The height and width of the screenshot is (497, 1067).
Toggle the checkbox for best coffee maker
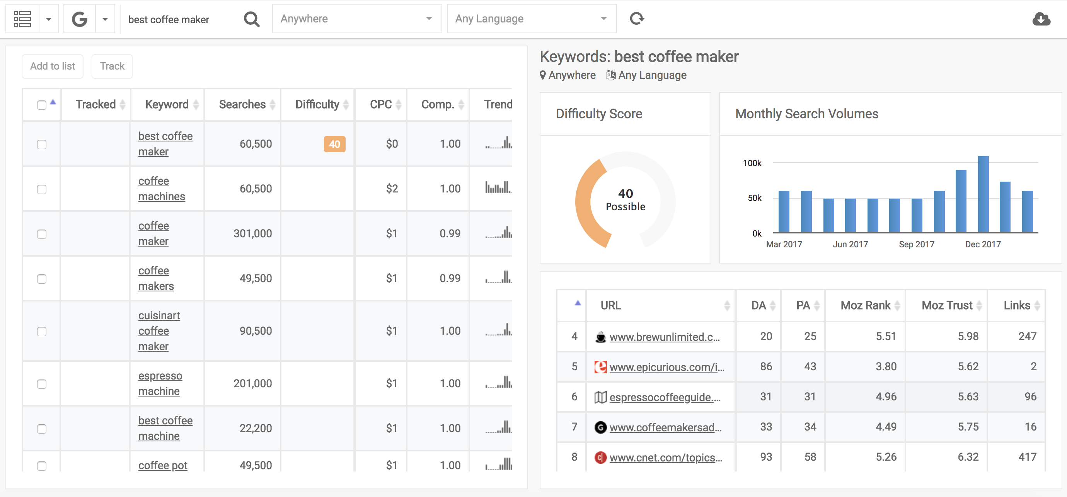(42, 143)
